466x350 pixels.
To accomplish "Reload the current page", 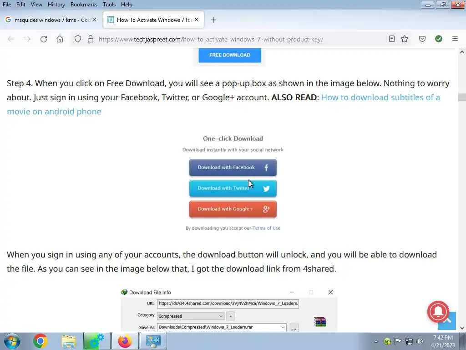I will coord(44,39).
